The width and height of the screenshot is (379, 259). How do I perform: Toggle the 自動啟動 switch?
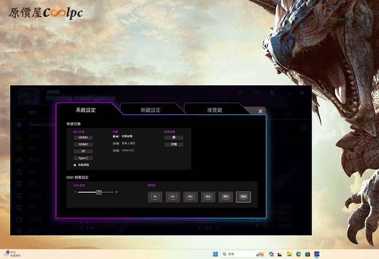coord(116,136)
